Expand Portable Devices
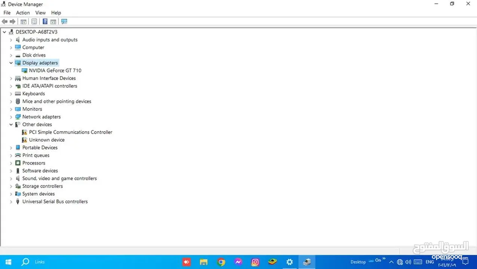Image resolution: width=477 pixels, height=269 pixels. pyautogui.click(x=11, y=148)
